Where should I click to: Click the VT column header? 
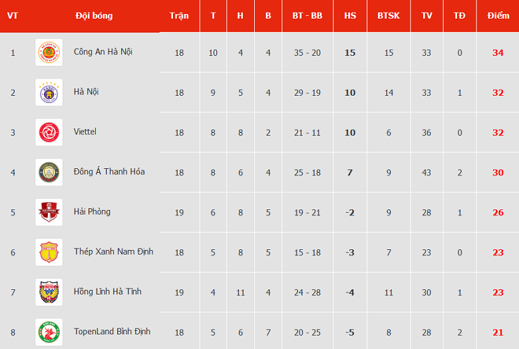[x=13, y=15]
